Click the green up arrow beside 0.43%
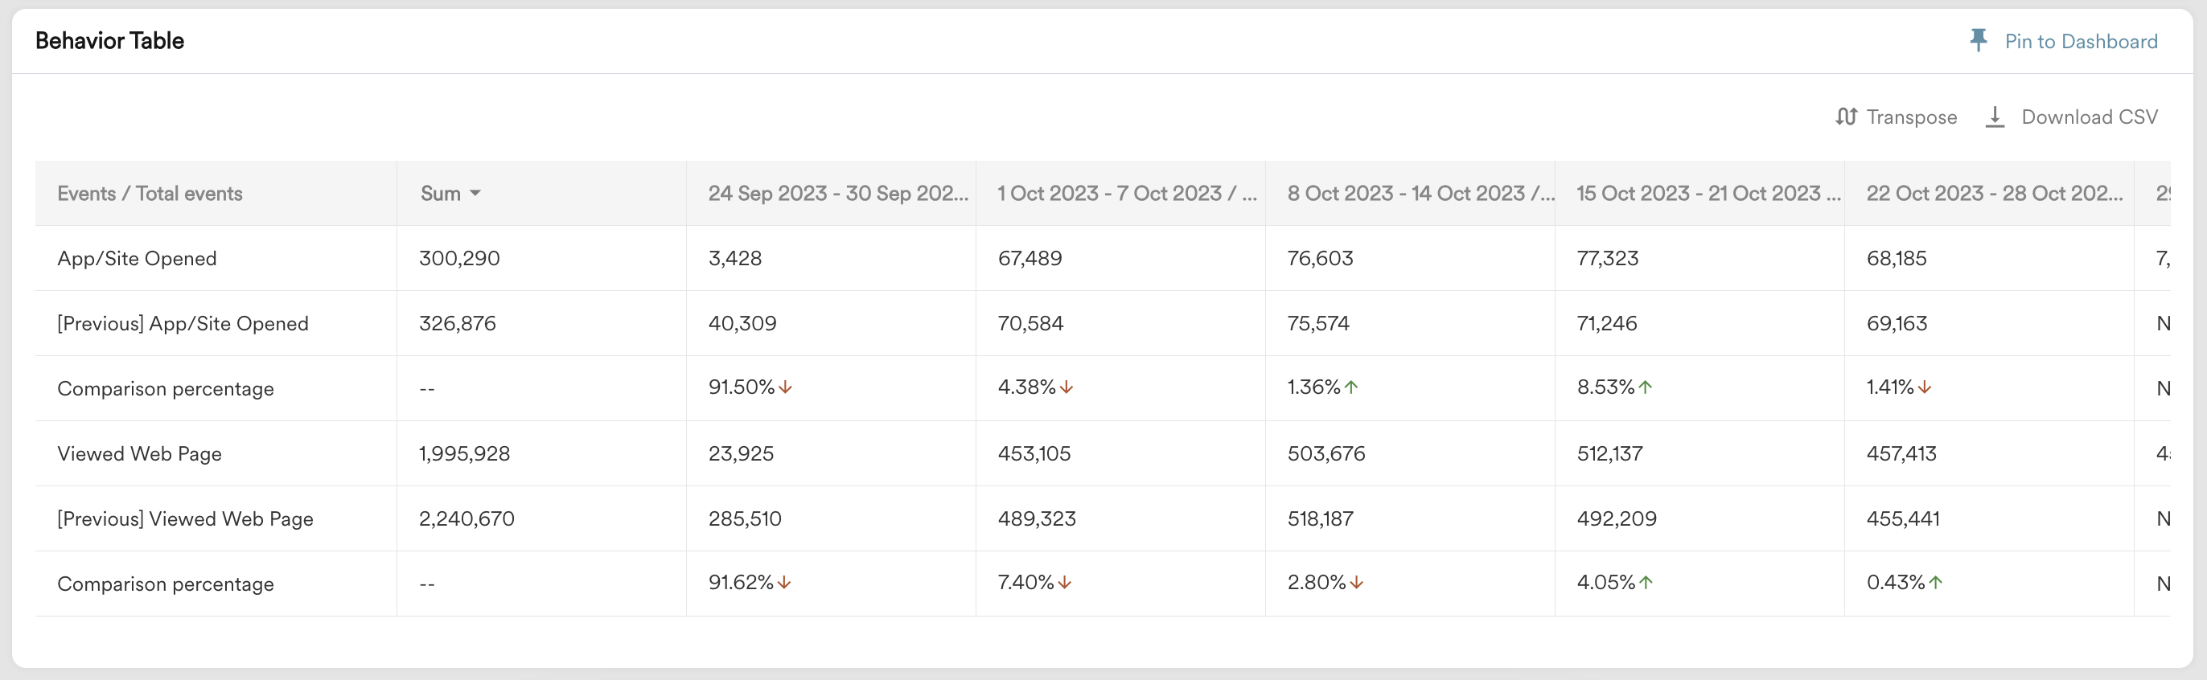 point(1935,584)
